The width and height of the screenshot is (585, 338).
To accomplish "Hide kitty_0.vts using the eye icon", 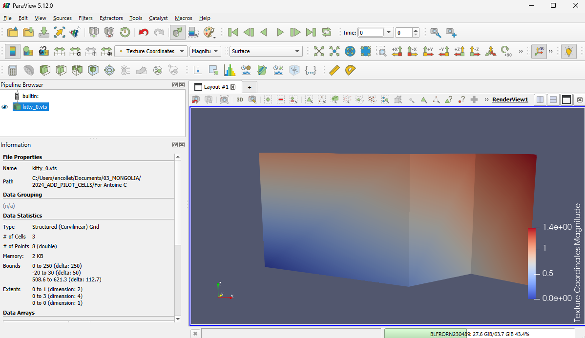I will point(5,107).
